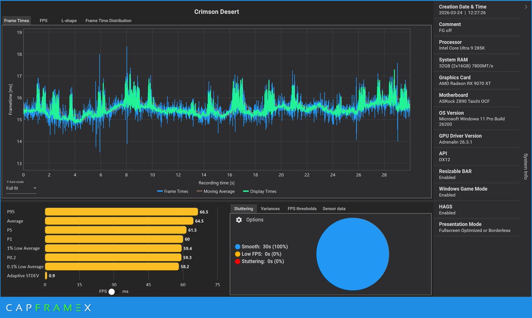Click the Options label next to gear
The height and width of the screenshot is (318, 532).
[x=255, y=220]
